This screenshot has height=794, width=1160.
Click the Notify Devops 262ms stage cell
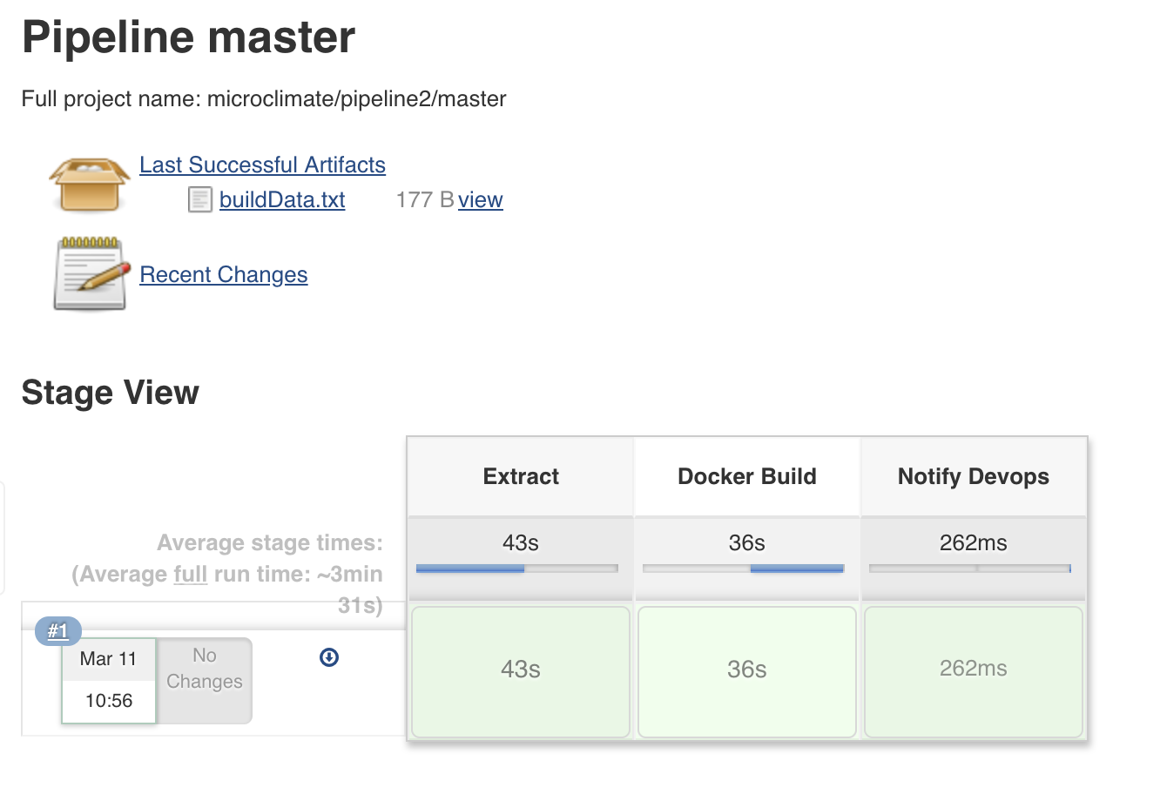[974, 670]
